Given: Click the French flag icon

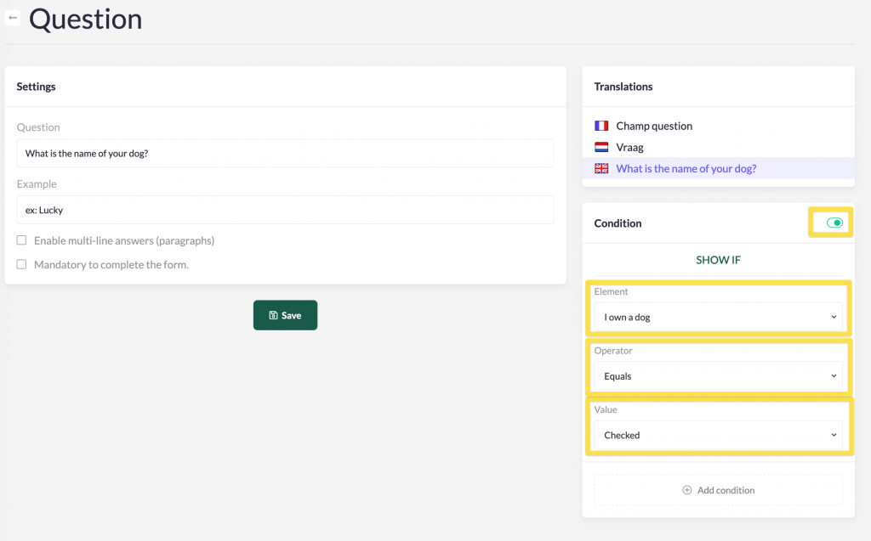Looking at the screenshot, I should click(601, 126).
